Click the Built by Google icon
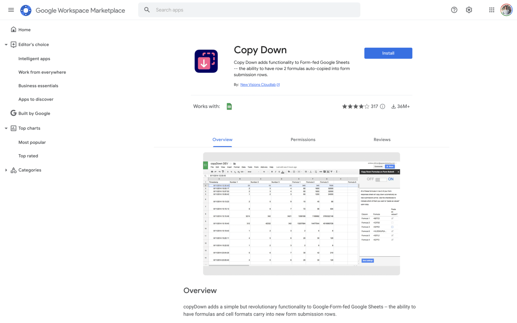 pos(13,113)
